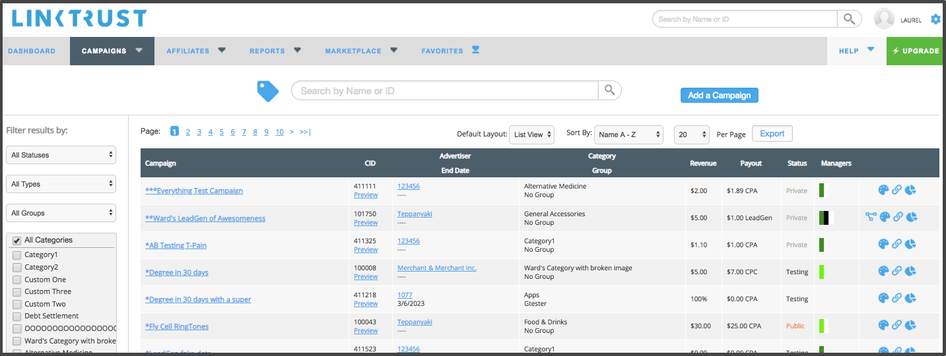The height and width of the screenshot is (356, 946).
Task: Expand the Affiliates menu arrow
Action: pyautogui.click(x=222, y=50)
